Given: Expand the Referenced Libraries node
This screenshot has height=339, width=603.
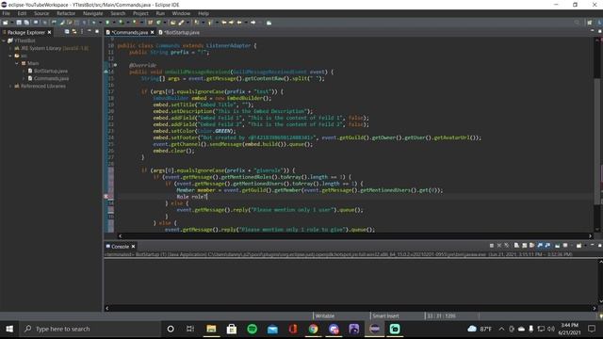Looking at the screenshot, I should [10, 86].
